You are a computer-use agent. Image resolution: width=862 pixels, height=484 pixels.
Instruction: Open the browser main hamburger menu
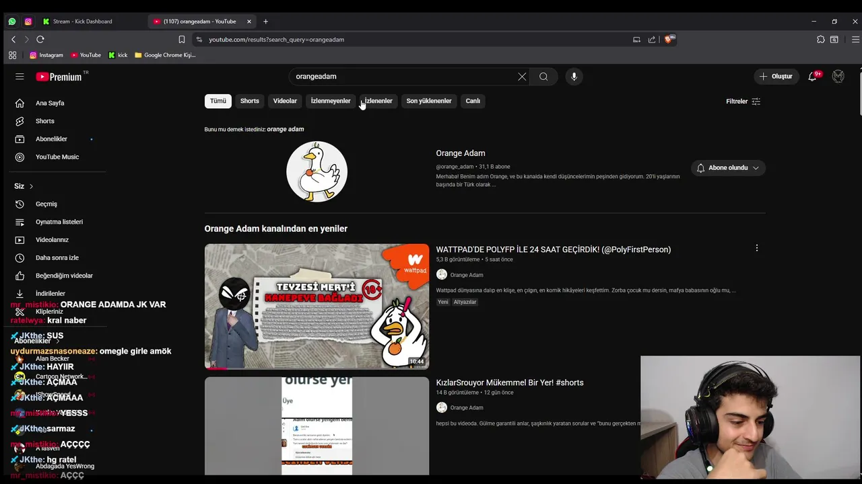(x=855, y=40)
